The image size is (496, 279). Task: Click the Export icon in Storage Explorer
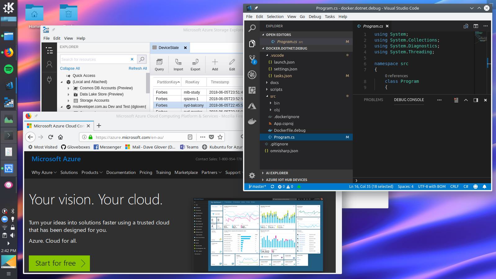coord(195,64)
